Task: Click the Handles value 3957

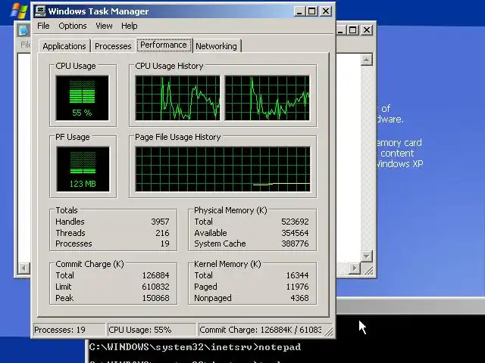Action: (160, 222)
